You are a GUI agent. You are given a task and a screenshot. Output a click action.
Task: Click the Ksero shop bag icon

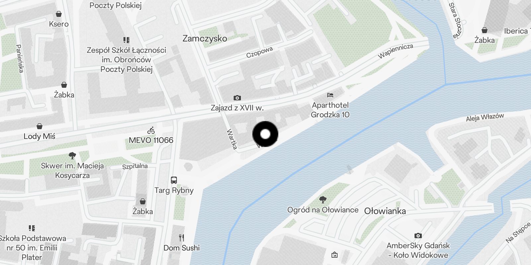point(59,14)
